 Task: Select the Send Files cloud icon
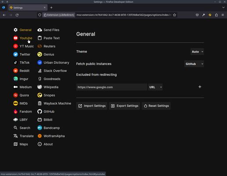pos(40,30)
